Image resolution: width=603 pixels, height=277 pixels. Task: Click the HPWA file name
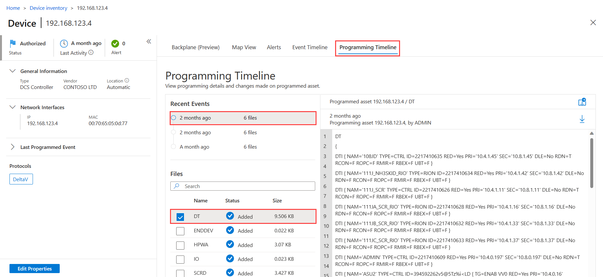(201, 244)
